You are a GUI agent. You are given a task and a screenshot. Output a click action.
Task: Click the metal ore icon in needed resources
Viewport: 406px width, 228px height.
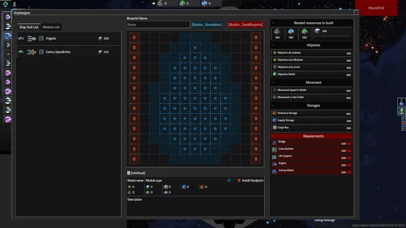[x=277, y=31]
